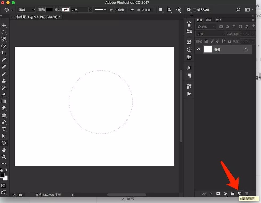Click the add layer mask icon
The width and height of the screenshot is (261, 203).
click(x=218, y=193)
